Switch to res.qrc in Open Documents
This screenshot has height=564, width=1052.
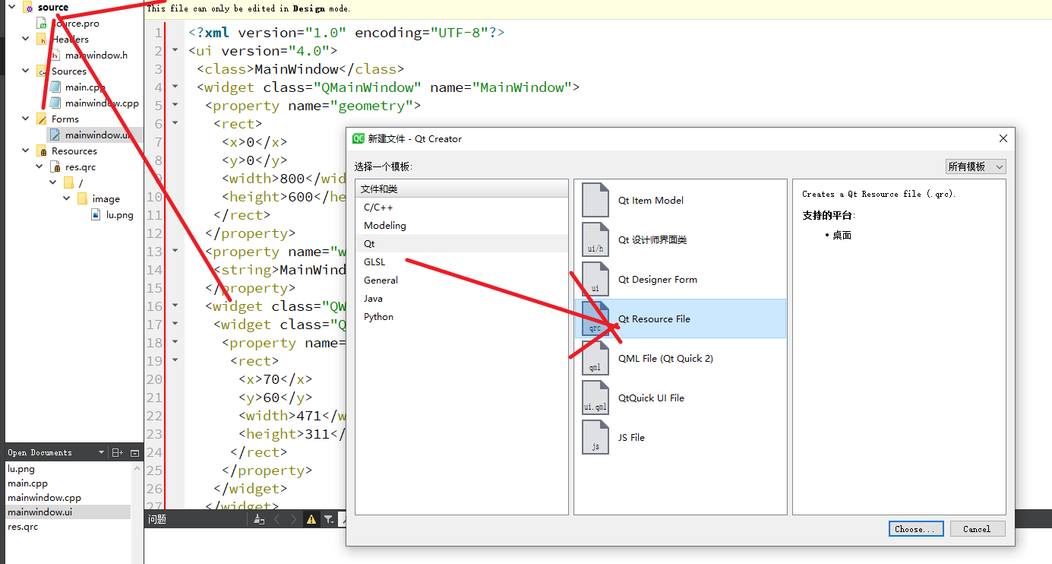(x=23, y=527)
